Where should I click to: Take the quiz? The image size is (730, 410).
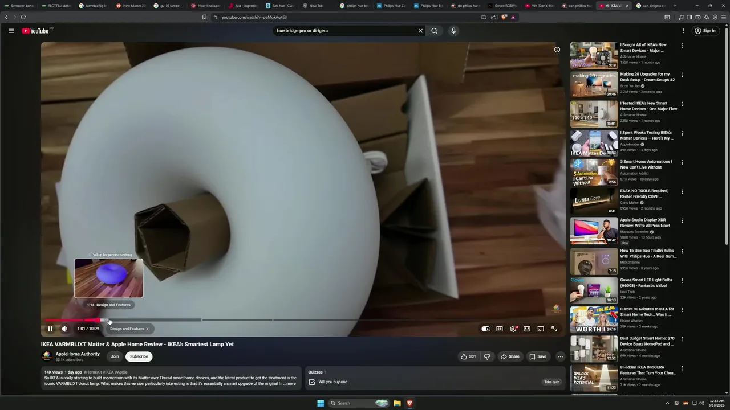(551, 382)
